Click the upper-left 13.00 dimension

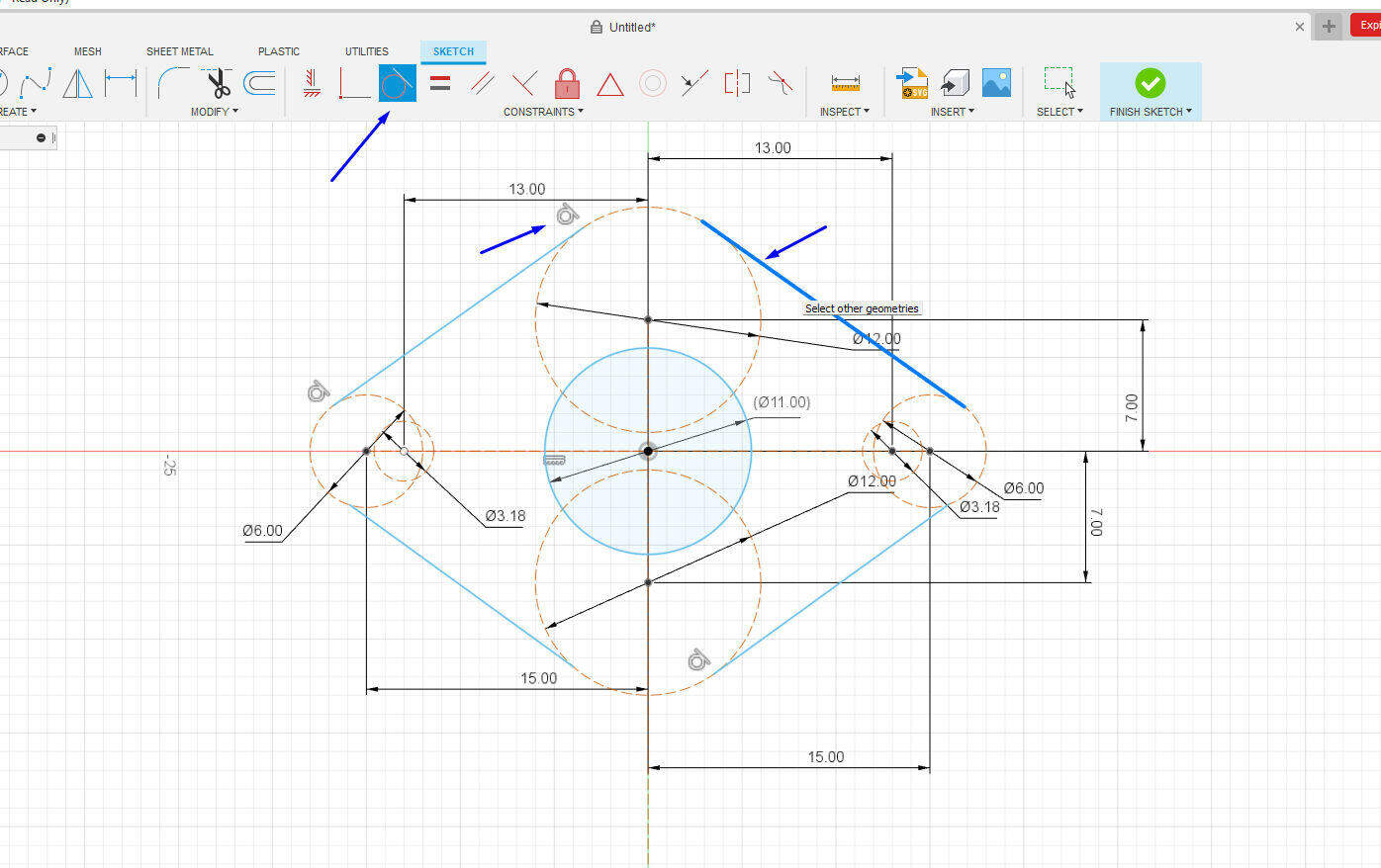(x=527, y=189)
